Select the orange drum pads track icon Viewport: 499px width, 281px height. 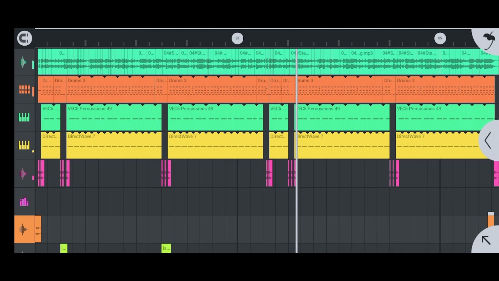click(24, 90)
